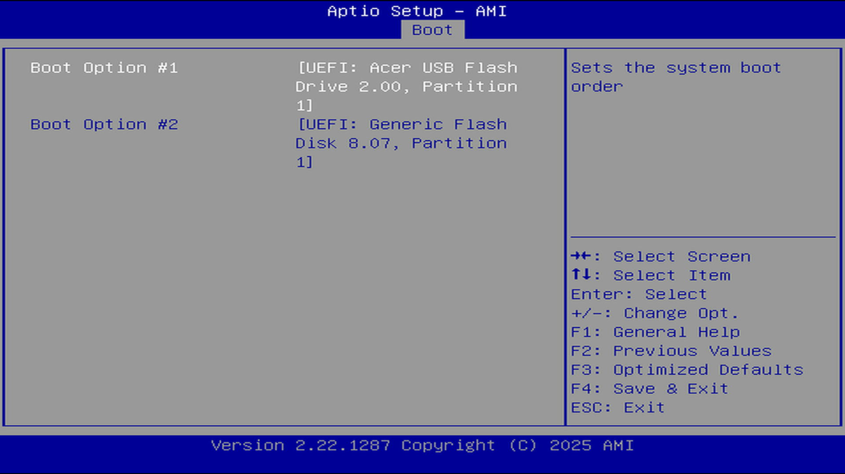The height and width of the screenshot is (474, 845).
Task: Click the 'Select Item' key hint
Action: pos(651,275)
